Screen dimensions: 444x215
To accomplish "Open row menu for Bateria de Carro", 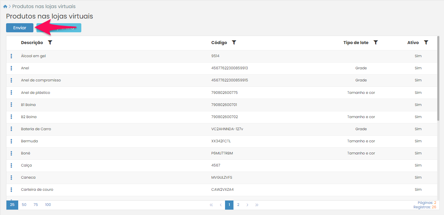I will click(x=11, y=129).
